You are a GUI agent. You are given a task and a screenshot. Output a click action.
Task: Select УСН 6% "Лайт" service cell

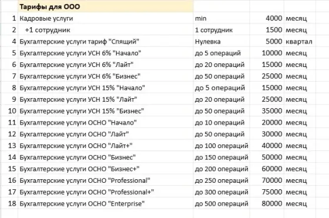click(106, 65)
